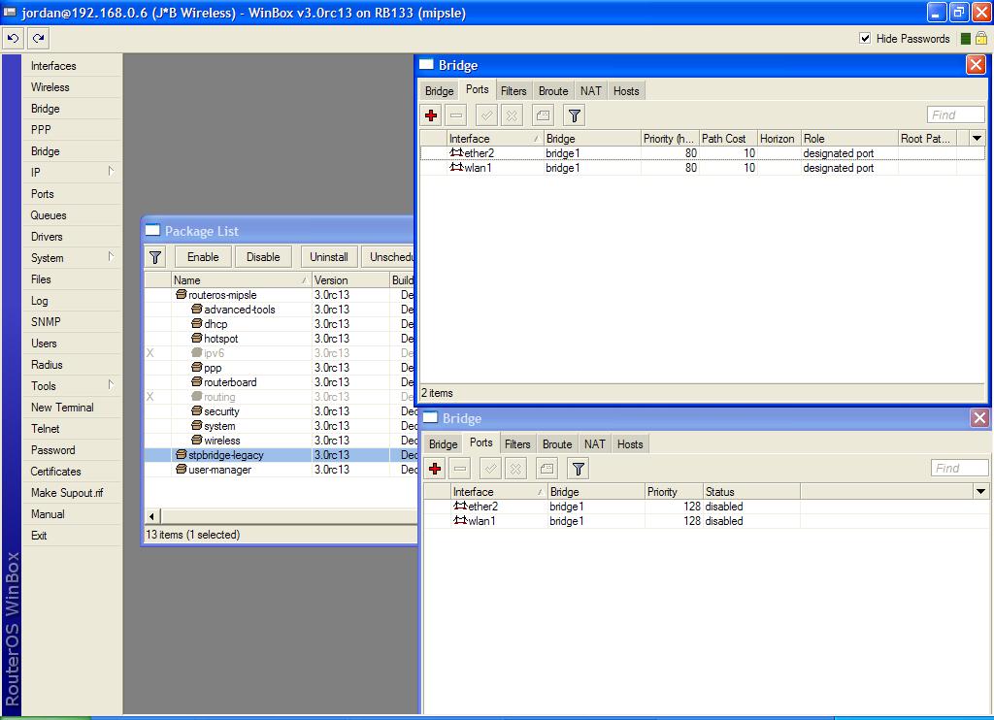Image resolution: width=994 pixels, height=720 pixels.
Task: Click the enable checkmark icon in upper Bridge window
Action: click(x=487, y=115)
